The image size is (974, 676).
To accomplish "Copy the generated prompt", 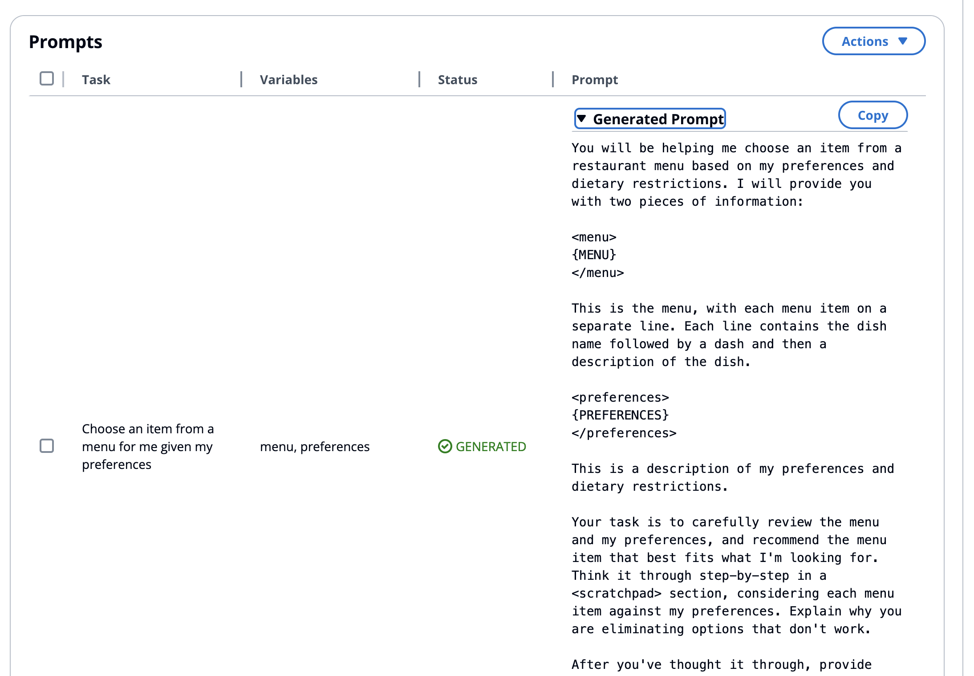I will tap(873, 115).
